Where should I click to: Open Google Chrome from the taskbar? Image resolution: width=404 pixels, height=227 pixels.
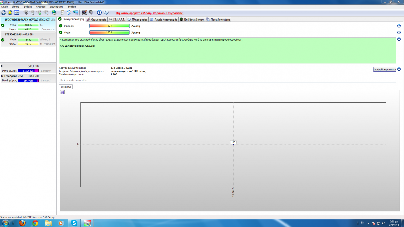pos(35,223)
